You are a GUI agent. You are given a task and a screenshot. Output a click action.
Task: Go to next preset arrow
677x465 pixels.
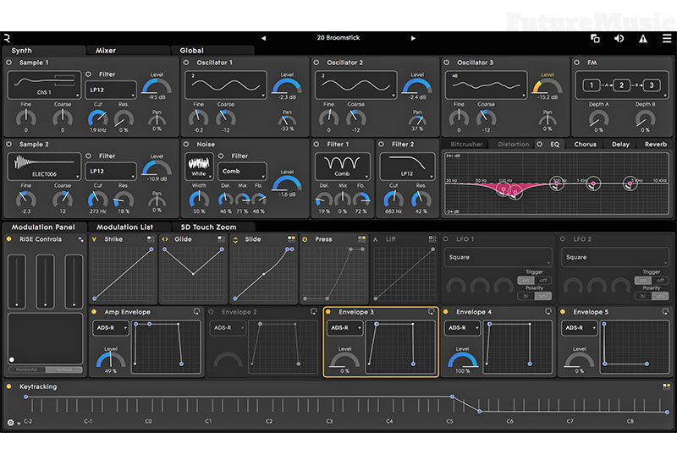(413, 38)
